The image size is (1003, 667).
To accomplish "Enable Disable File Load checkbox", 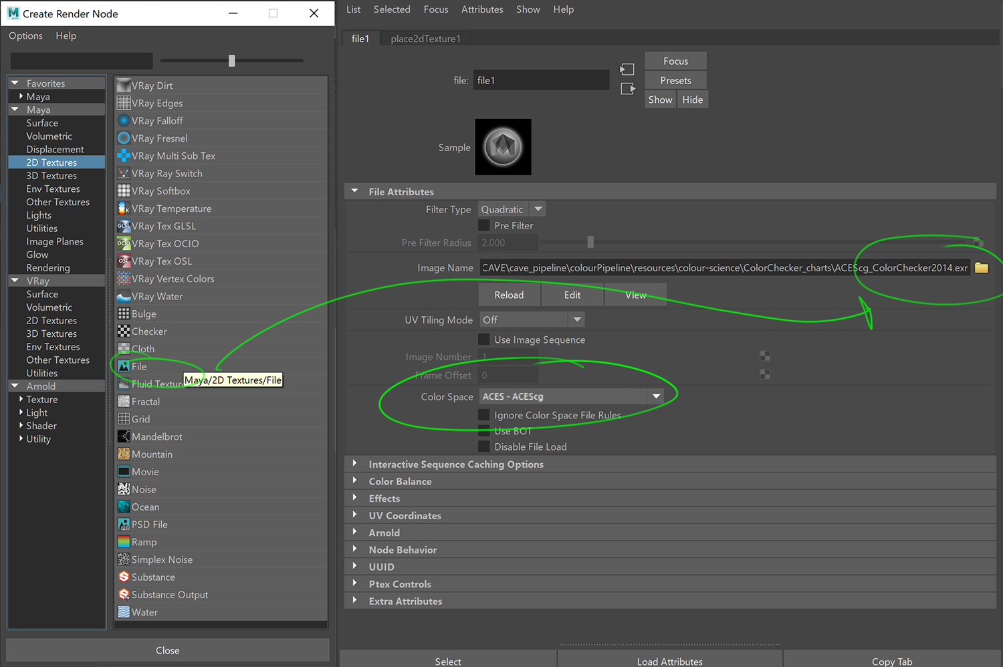I will pyautogui.click(x=484, y=446).
